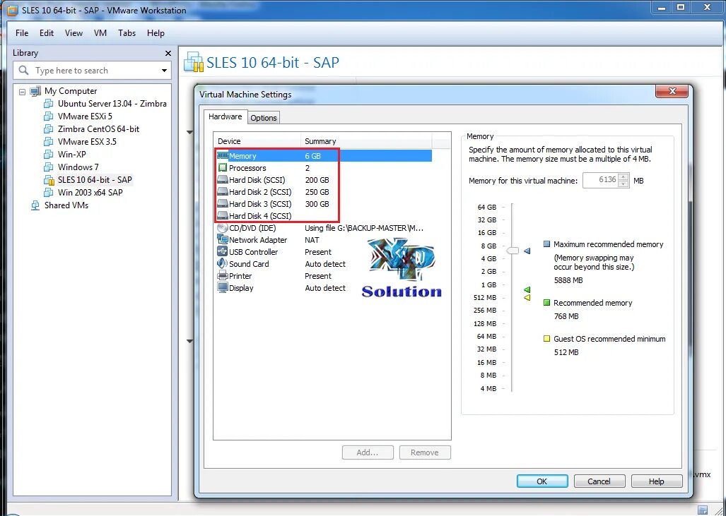Click the Win-XP VM icon

coord(48,154)
